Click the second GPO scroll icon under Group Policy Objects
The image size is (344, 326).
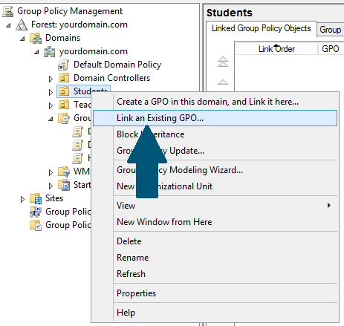pyautogui.click(x=78, y=145)
